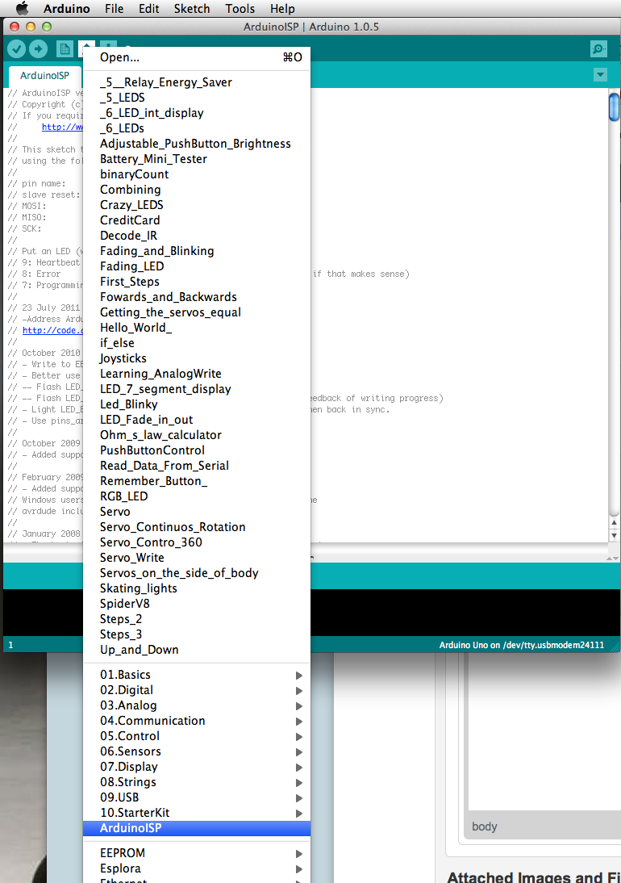
Task: Expand the 06.Sensors examples submenu
Action: tap(197, 751)
